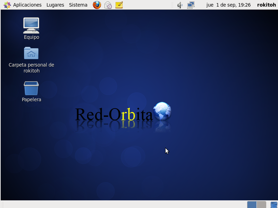Open the Evolution mail launcher icon
Viewport: 278px width, 208px height.
pos(108,5)
